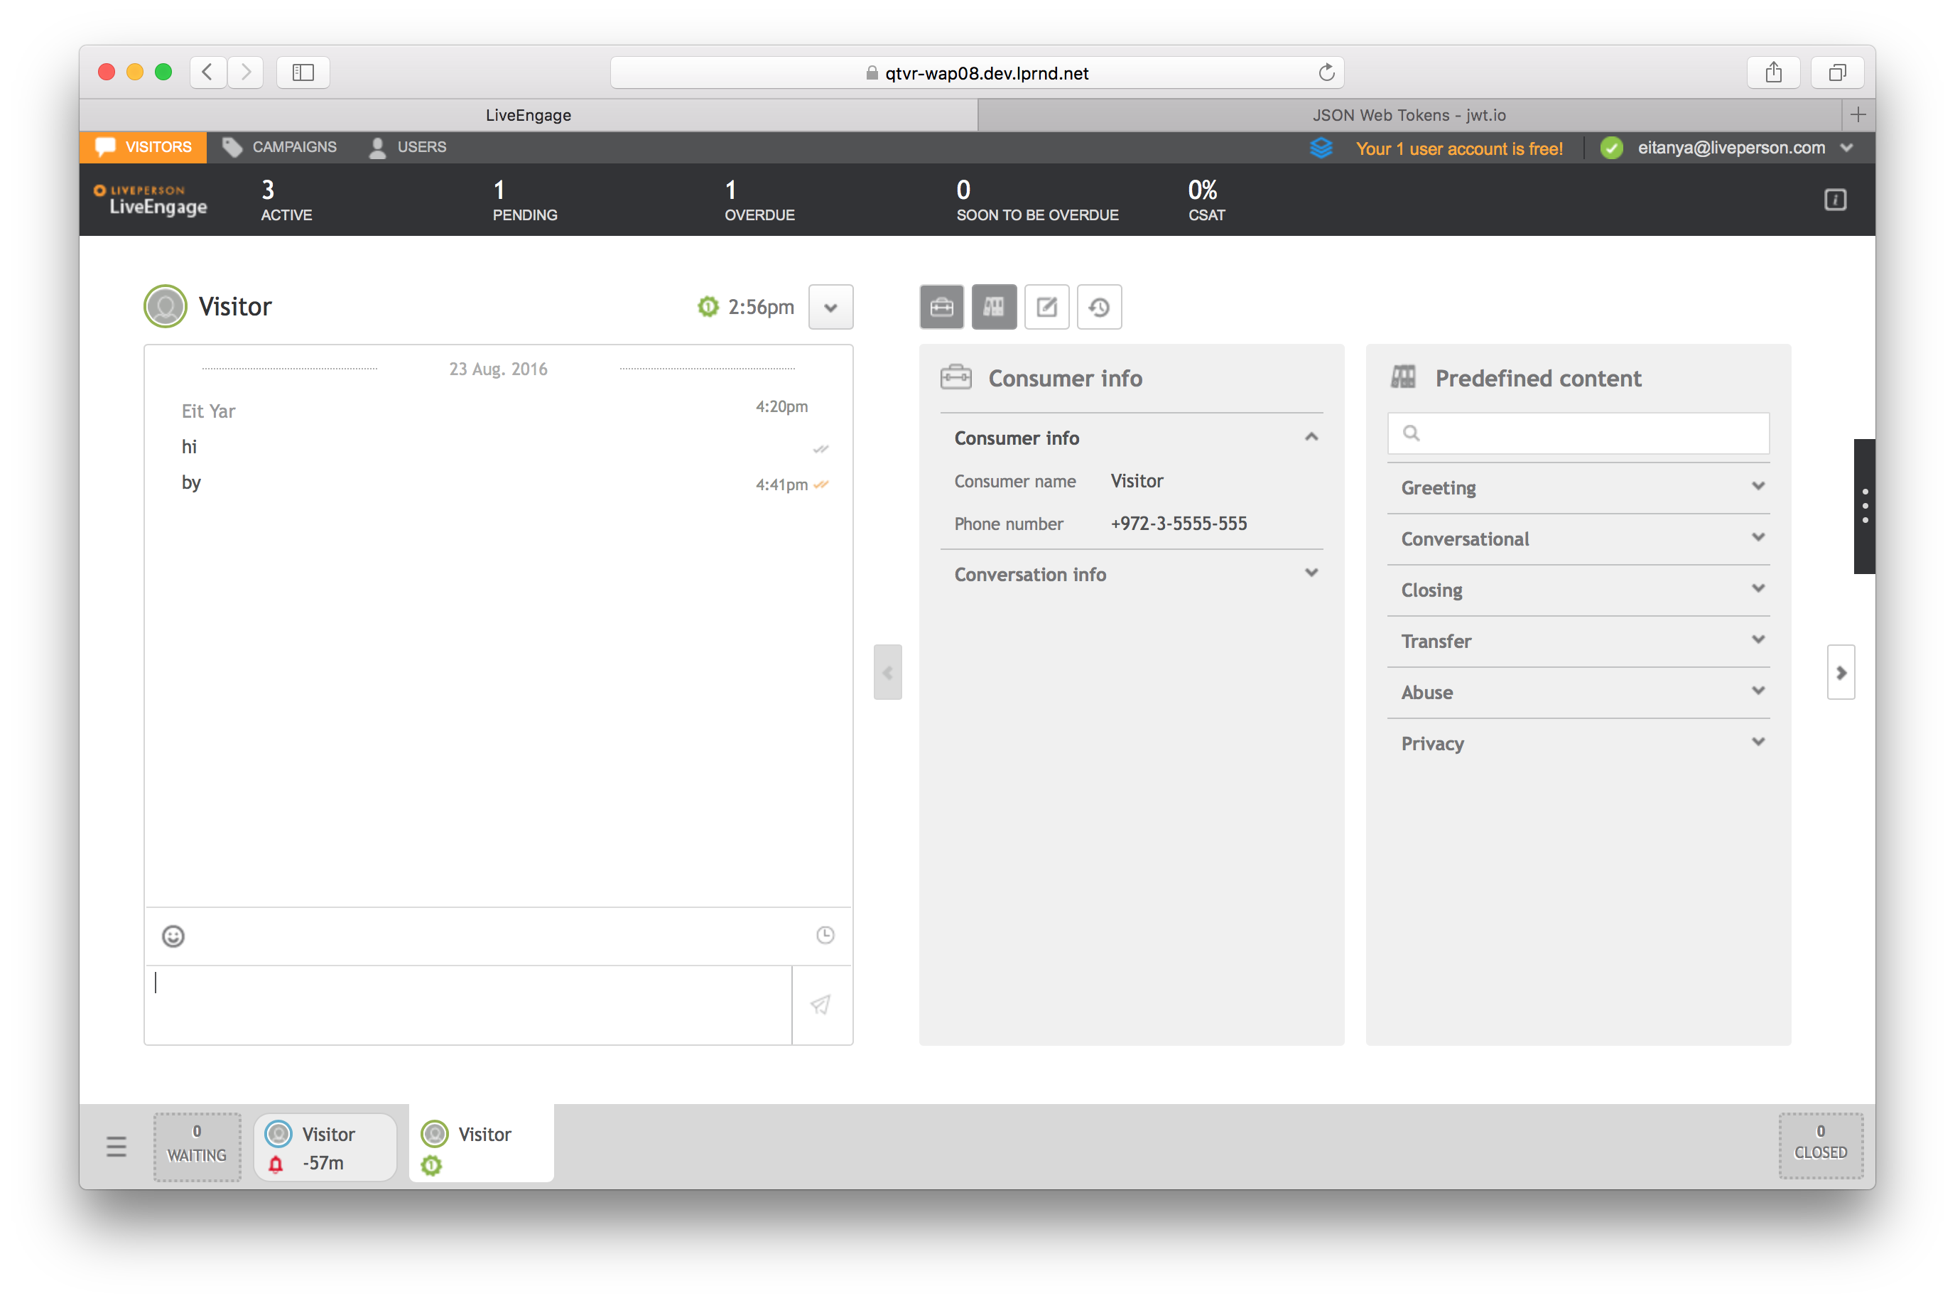Expand the Closing predefined content category
Image resolution: width=1955 pixels, height=1303 pixels.
point(1758,589)
